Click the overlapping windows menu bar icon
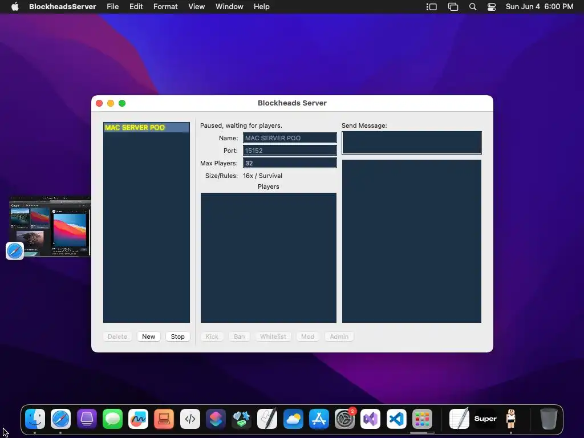 453,7
